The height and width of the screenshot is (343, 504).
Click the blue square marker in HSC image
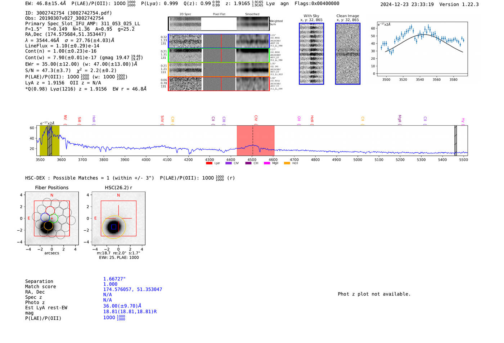point(114,227)
